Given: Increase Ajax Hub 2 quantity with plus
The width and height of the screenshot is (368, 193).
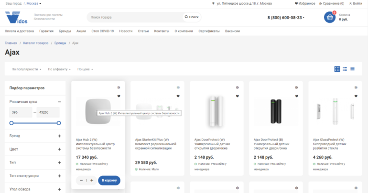Looking at the screenshot, I should tap(92, 180).
